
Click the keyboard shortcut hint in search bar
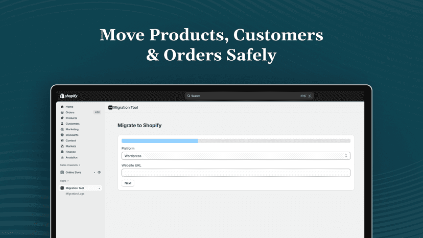click(x=306, y=96)
